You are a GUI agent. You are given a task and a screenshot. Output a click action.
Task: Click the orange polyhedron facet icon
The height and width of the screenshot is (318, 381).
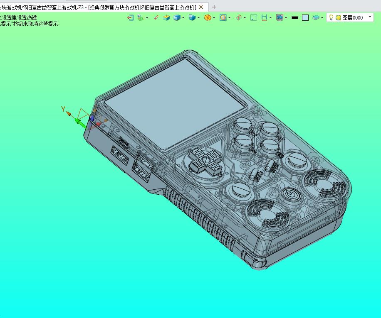pyautogui.click(x=208, y=18)
